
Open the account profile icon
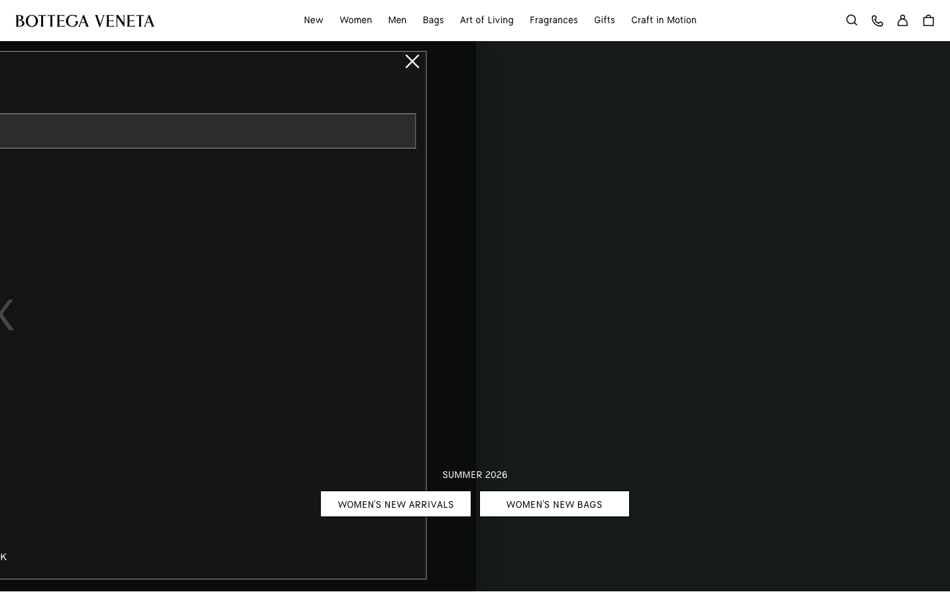(x=902, y=21)
